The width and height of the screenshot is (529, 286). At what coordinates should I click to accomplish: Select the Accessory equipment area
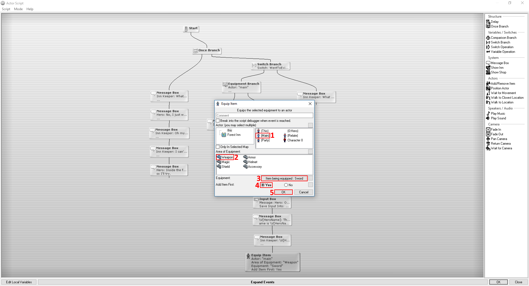tap(253, 167)
